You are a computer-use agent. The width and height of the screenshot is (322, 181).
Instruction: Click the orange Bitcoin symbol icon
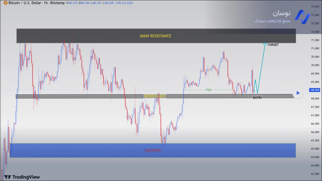click(x=6, y=3)
